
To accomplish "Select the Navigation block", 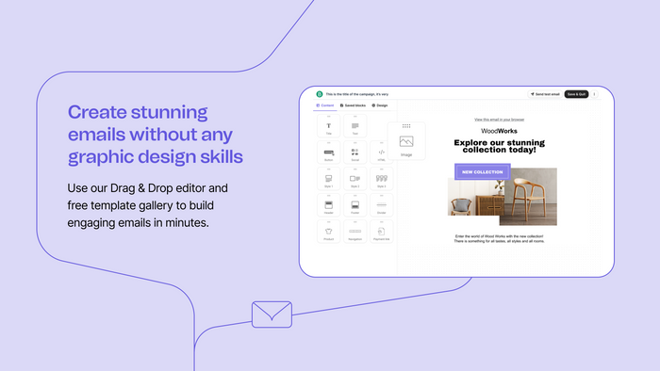I will click(x=355, y=232).
